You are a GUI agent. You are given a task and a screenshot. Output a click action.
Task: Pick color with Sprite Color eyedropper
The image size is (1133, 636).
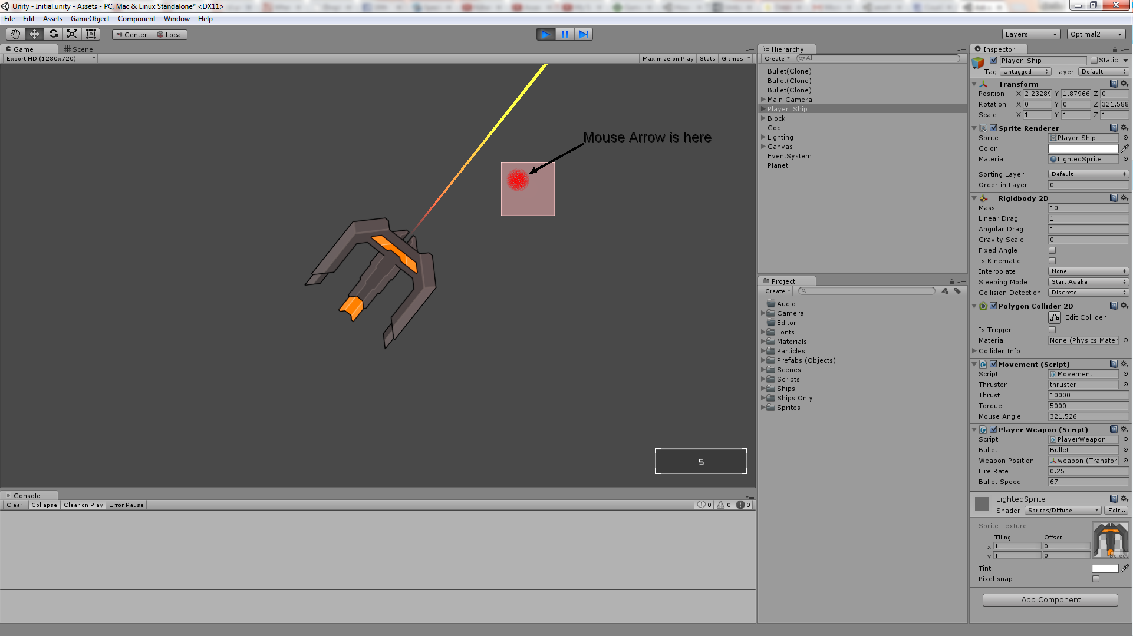1125,148
